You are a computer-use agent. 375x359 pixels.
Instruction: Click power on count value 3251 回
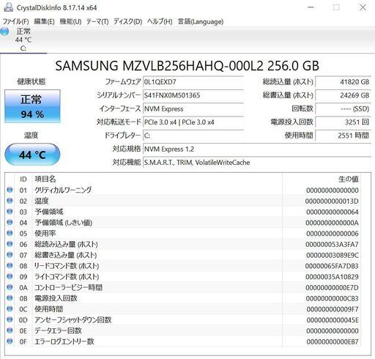click(x=344, y=122)
